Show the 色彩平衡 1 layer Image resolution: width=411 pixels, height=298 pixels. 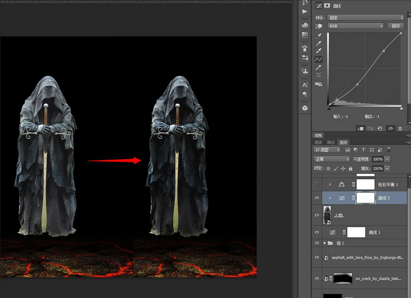click(x=316, y=184)
